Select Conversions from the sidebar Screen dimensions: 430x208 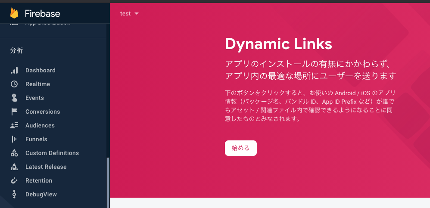pyautogui.click(x=43, y=112)
